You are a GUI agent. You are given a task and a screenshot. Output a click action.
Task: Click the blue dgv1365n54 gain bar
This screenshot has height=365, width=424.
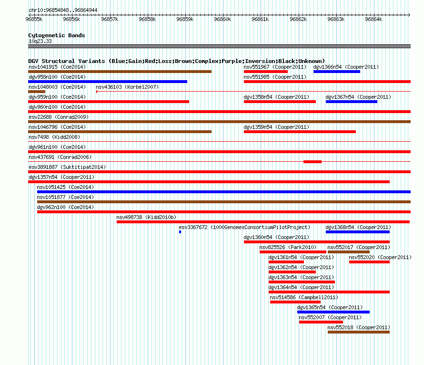pyautogui.click(x=333, y=312)
